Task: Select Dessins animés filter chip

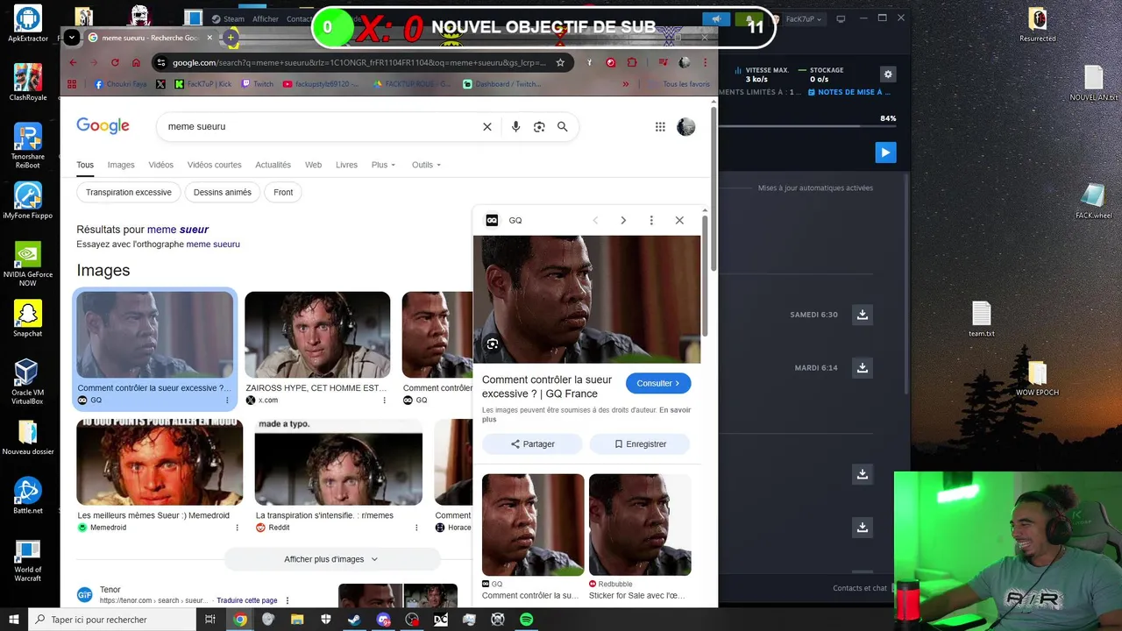Action: pyautogui.click(x=223, y=193)
